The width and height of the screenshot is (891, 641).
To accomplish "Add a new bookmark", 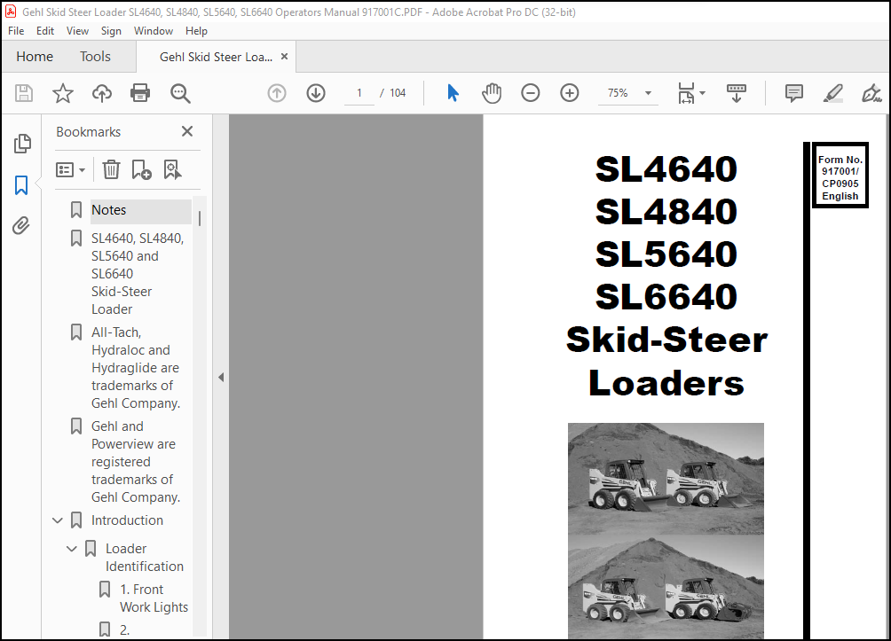I will point(141,169).
